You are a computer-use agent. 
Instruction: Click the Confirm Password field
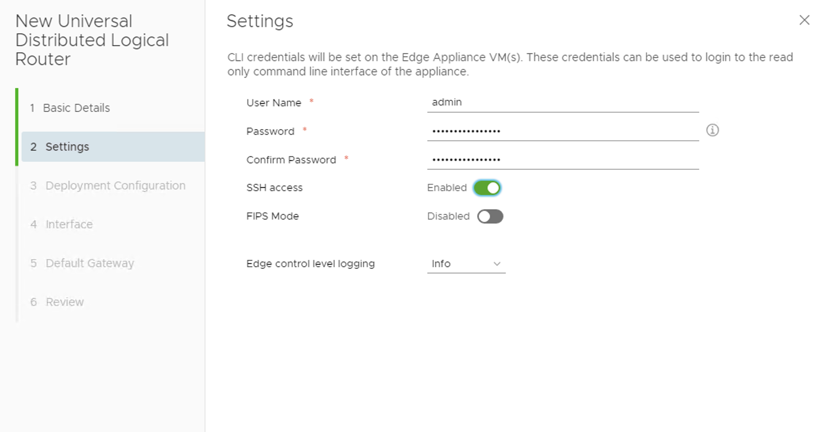[562, 159]
